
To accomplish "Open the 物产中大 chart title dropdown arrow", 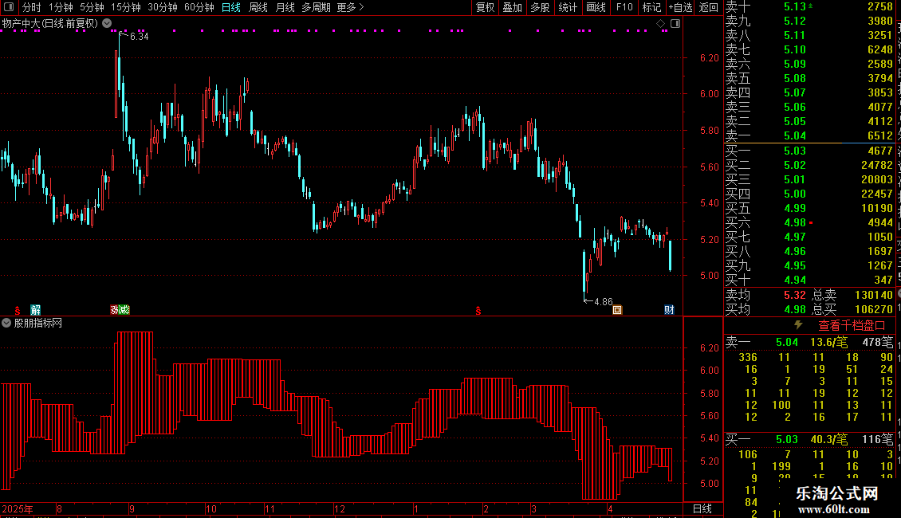I will point(107,23).
